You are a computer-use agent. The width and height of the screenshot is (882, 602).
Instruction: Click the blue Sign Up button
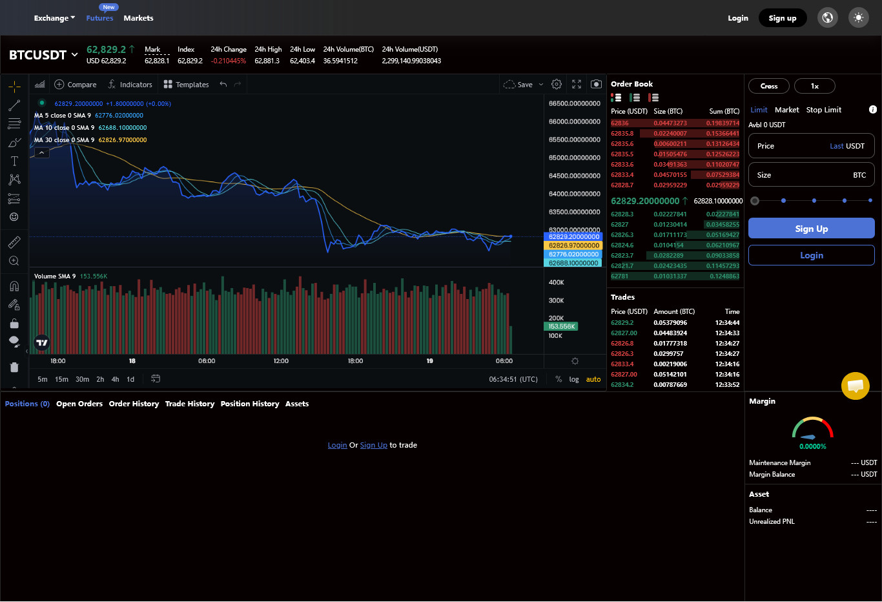click(812, 229)
